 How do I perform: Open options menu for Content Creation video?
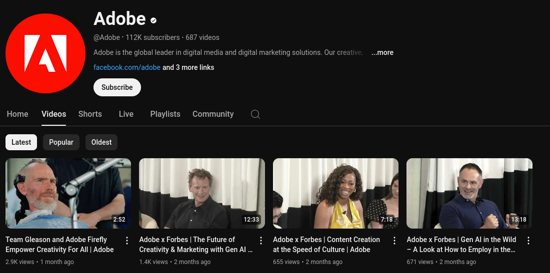(x=394, y=241)
